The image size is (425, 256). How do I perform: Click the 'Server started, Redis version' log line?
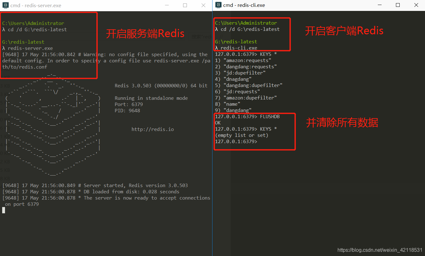pyautogui.click(x=95, y=185)
